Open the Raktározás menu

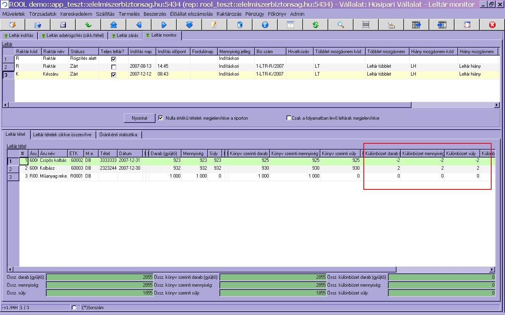coord(229,14)
